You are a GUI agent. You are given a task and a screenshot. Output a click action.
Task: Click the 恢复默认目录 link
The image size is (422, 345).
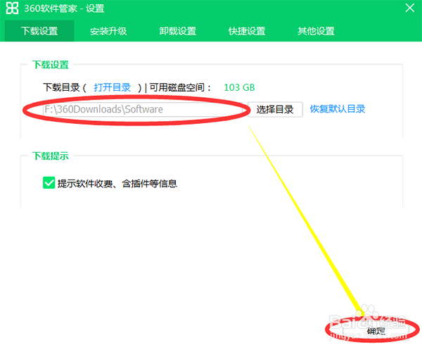click(x=338, y=109)
